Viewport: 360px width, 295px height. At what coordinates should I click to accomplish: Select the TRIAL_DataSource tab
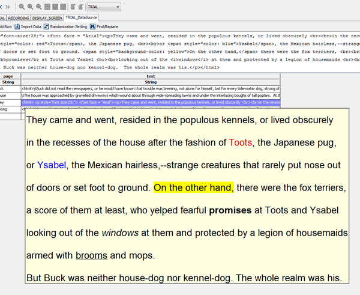[x=81, y=17]
